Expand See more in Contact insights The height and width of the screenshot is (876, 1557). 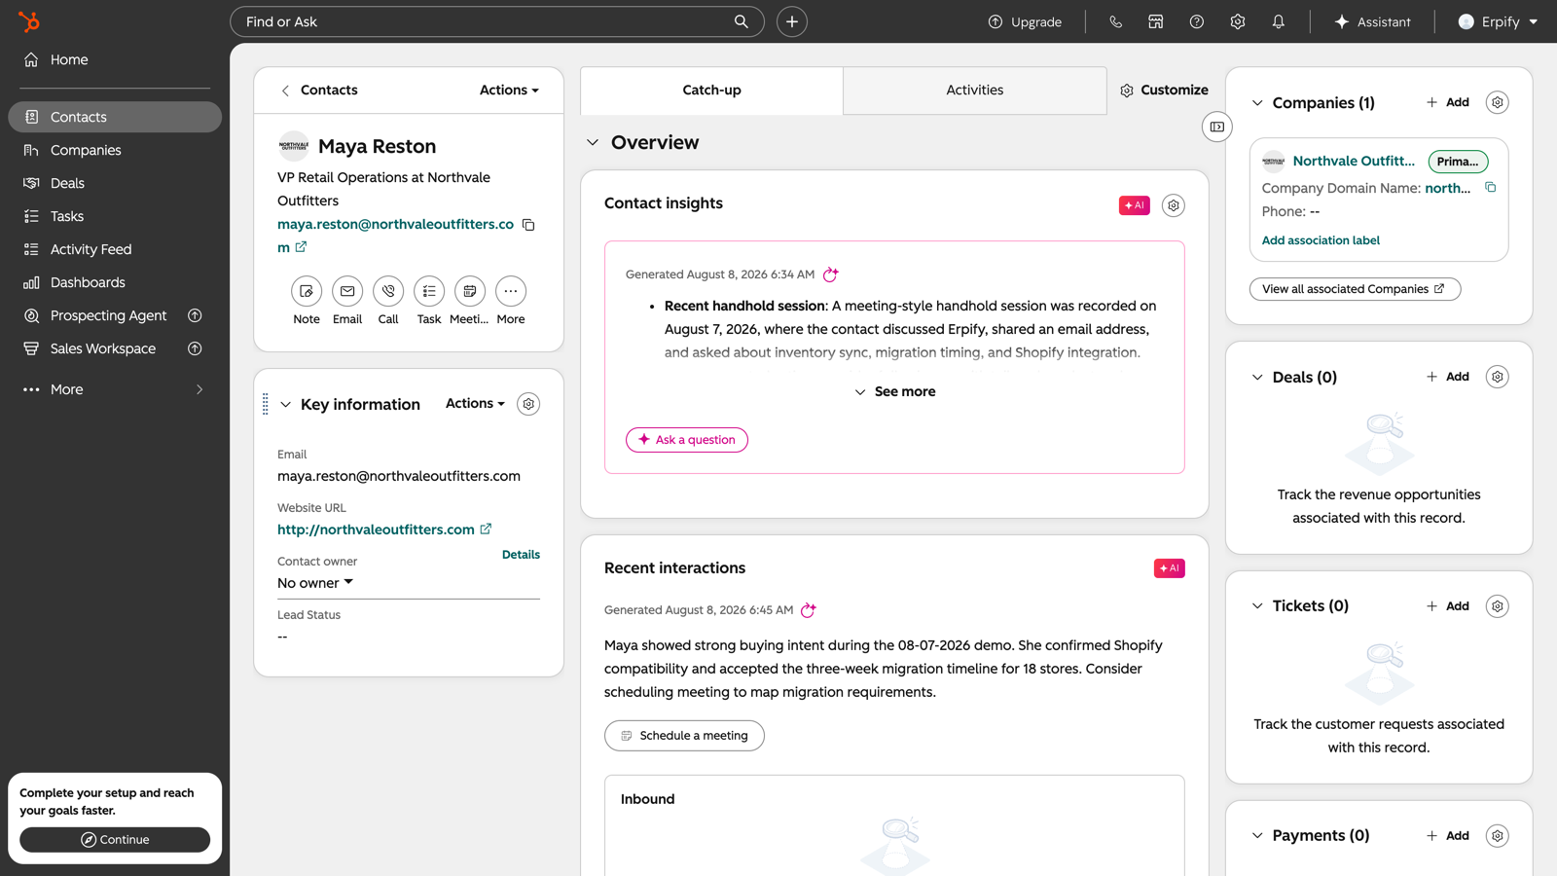(x=894, y=391)
